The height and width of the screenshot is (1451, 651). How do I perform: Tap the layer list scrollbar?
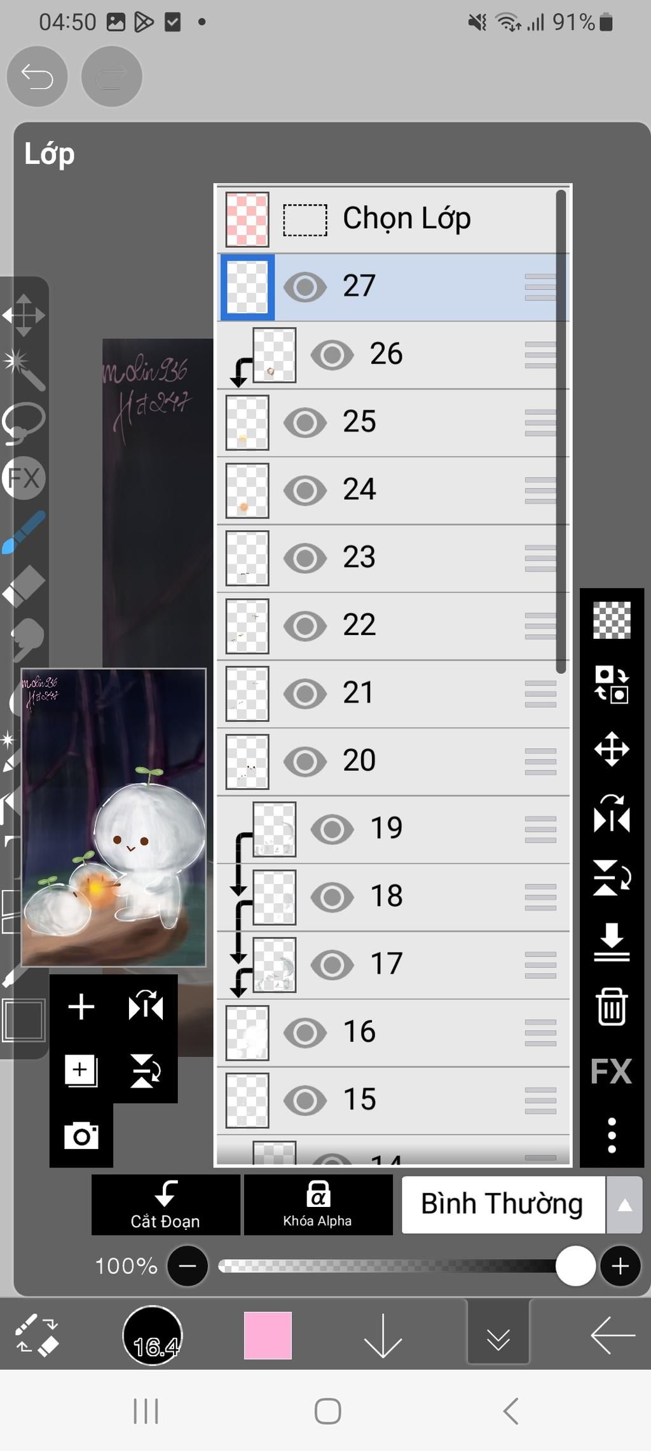[561, 432]
